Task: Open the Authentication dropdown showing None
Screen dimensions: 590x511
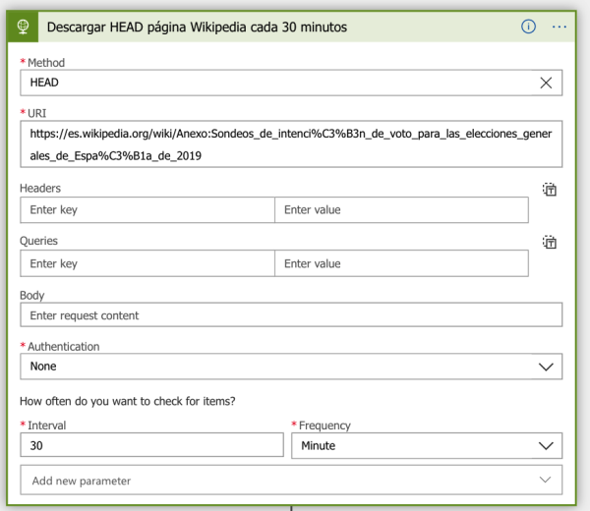Action: (291, 367)
